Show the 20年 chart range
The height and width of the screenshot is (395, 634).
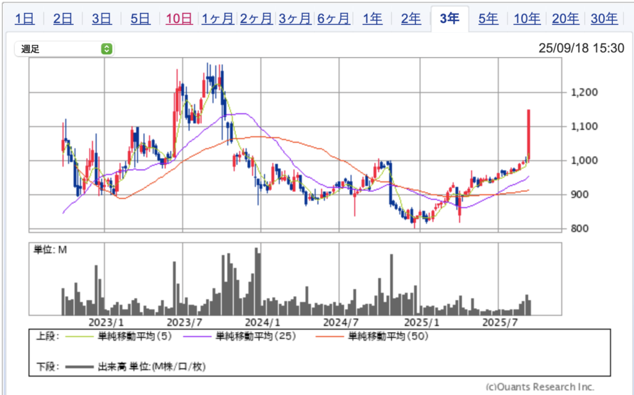tap(565, 19)
